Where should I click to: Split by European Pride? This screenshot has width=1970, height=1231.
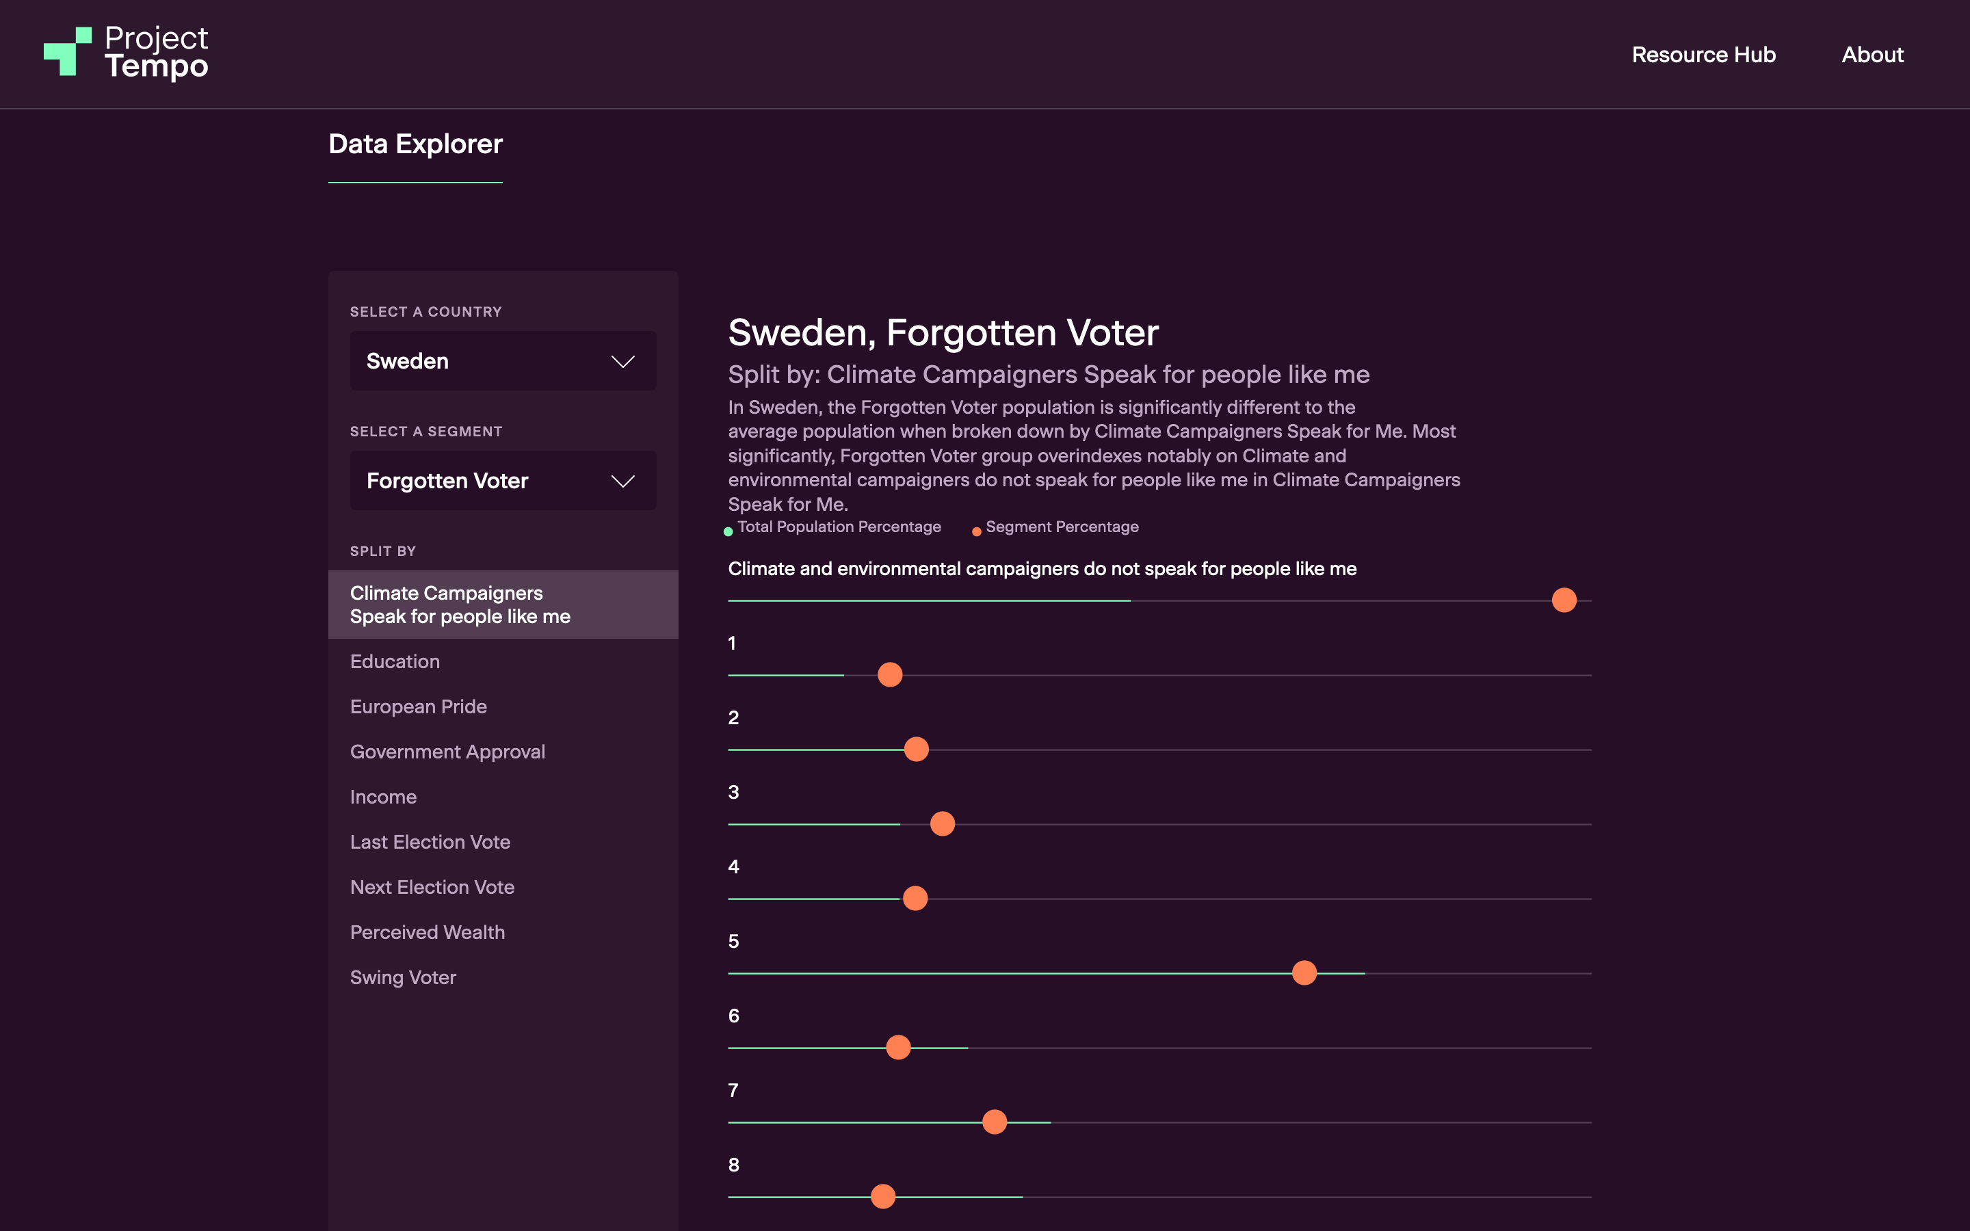(419, 706)
